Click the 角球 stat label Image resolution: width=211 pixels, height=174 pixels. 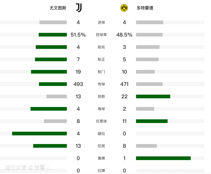pyautogui.click(x=101, y=109)
